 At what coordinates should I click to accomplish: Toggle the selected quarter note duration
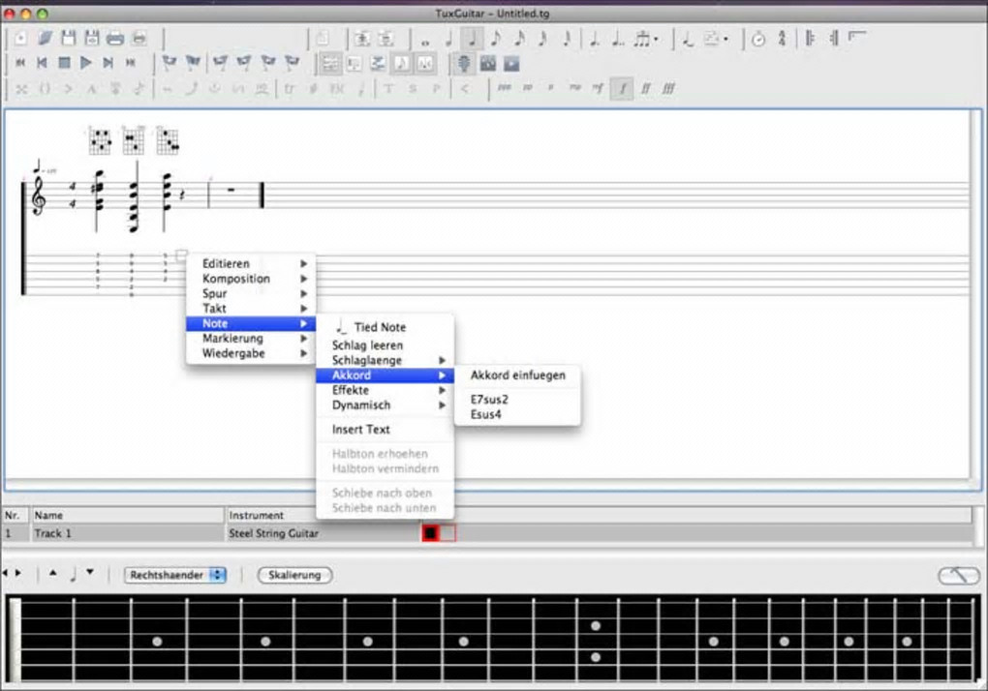click(473, 39)
